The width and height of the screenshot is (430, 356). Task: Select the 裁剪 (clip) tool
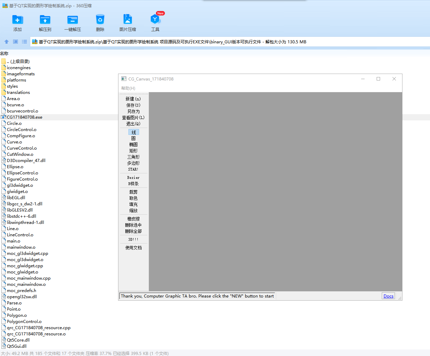tap(133, 192)
